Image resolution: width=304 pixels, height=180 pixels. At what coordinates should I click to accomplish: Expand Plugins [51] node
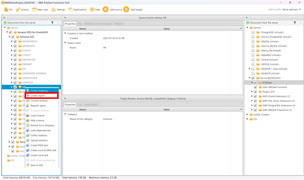coord(252,92)
